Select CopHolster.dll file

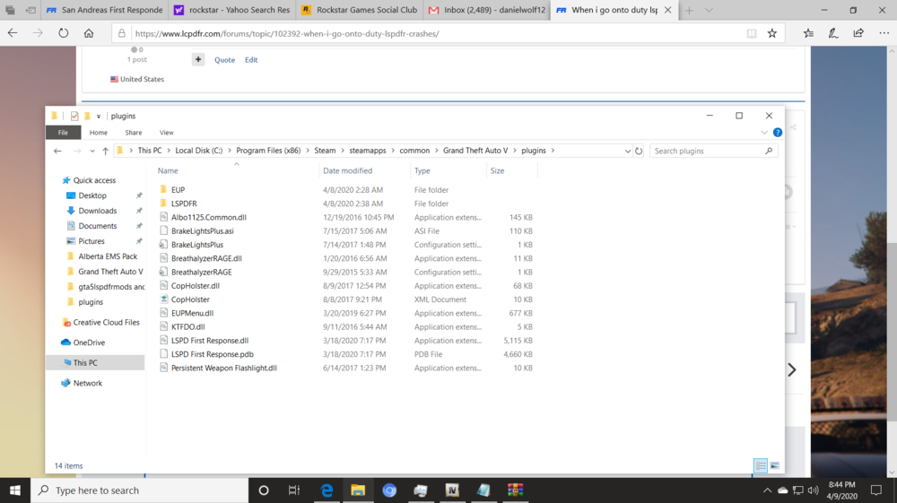point(195,286)
